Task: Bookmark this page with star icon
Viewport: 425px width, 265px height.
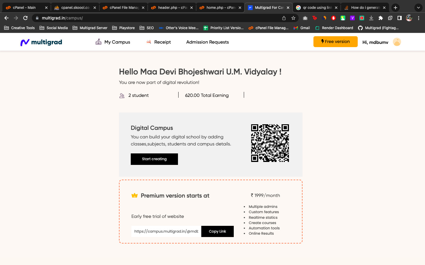Action: click(x=293, y=18)
